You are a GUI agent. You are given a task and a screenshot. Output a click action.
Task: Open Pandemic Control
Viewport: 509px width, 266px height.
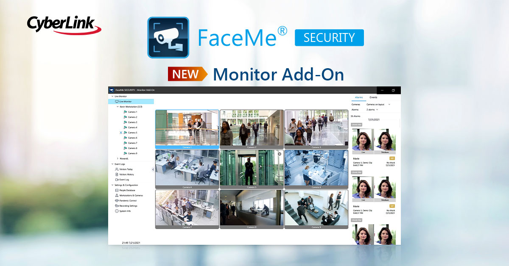click(128, 200)
